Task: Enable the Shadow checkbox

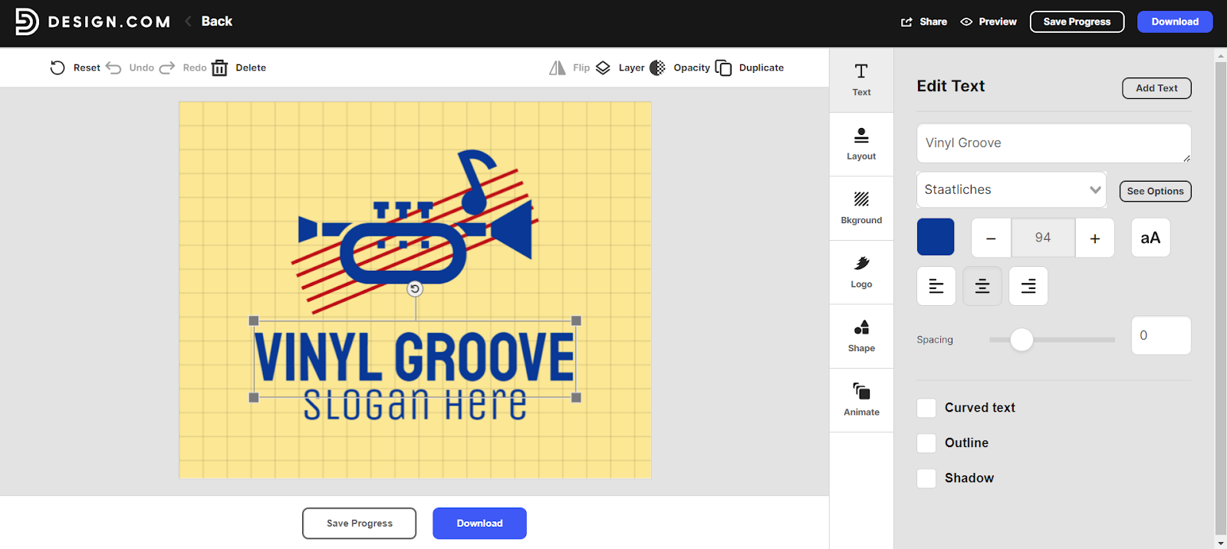Action: coord(926,478)
